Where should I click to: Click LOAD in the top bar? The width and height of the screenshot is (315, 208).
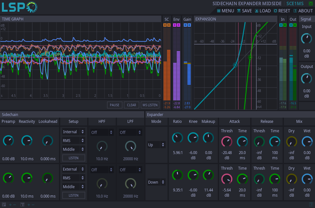point(263,11)
